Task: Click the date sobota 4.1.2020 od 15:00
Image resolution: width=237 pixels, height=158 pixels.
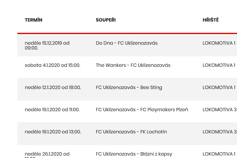Action: tap(52, 65)
